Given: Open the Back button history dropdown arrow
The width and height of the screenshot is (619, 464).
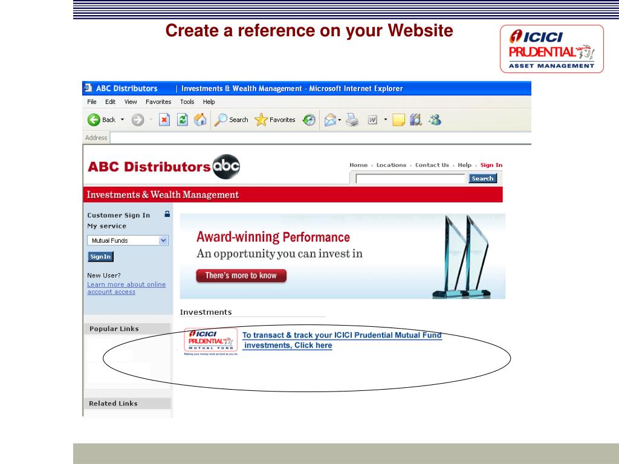Looking at the screenshot, I should click(122, 120).
